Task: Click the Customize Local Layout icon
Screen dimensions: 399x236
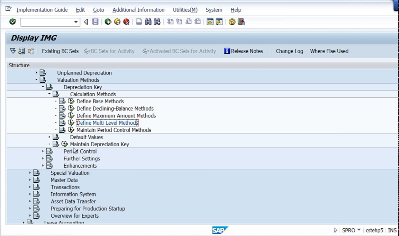Action: [x=241, y=22]
